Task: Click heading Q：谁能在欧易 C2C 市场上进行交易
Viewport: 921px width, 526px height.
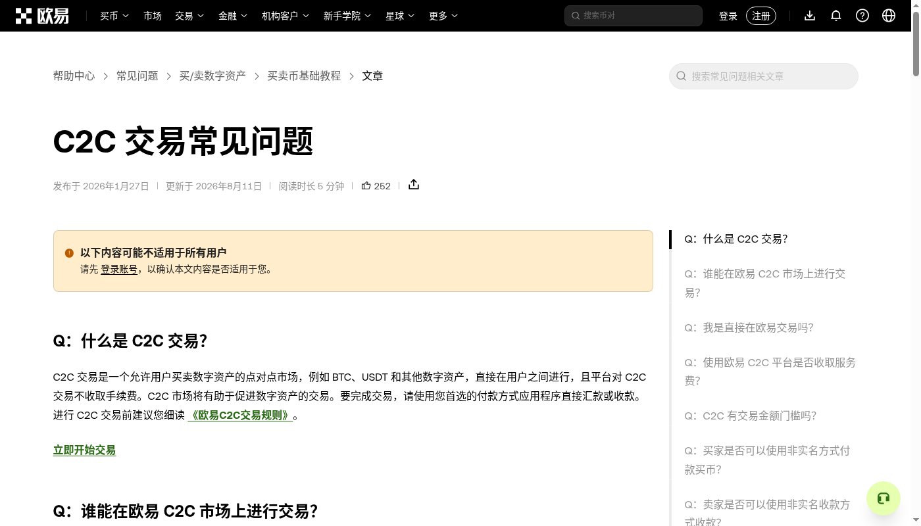Action: pos(186,511)
